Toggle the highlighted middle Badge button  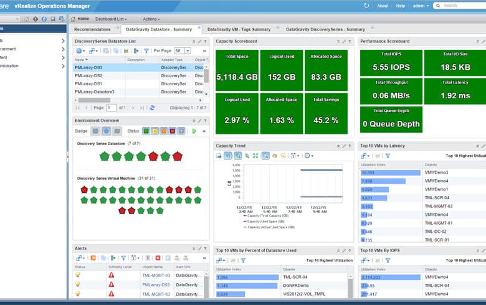point(107,131)
